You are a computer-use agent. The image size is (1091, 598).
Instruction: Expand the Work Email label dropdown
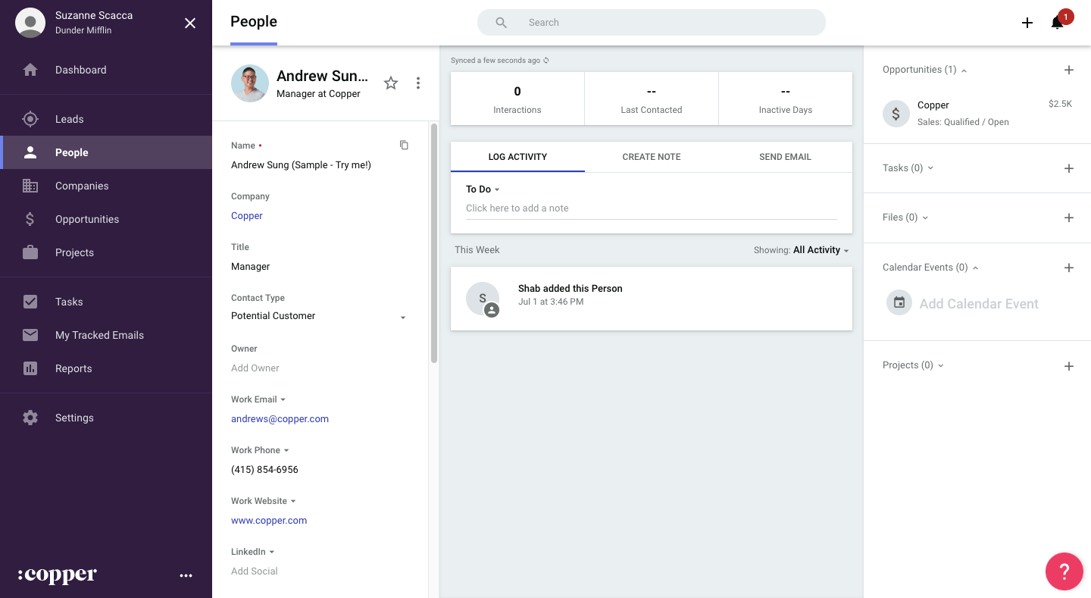coord(283,399)
